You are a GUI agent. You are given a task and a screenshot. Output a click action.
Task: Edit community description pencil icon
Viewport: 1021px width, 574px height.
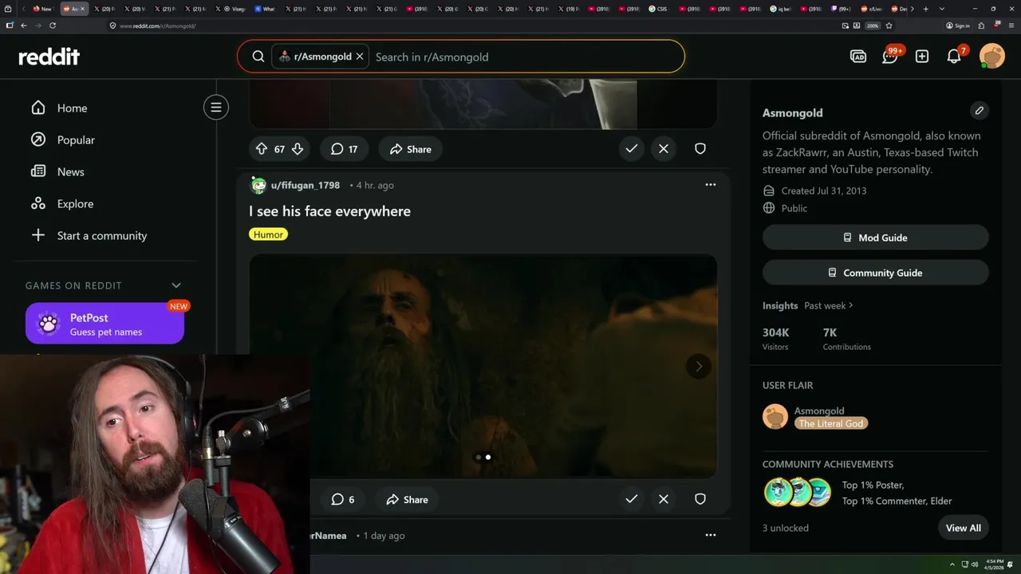(x=980, y=111)
